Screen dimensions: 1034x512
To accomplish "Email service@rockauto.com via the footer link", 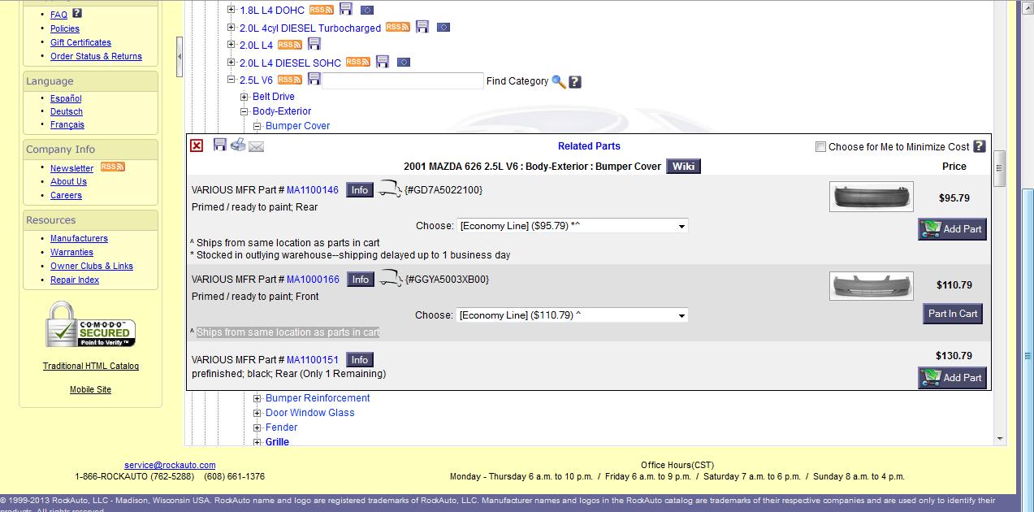I will click(x=170, y=466).
